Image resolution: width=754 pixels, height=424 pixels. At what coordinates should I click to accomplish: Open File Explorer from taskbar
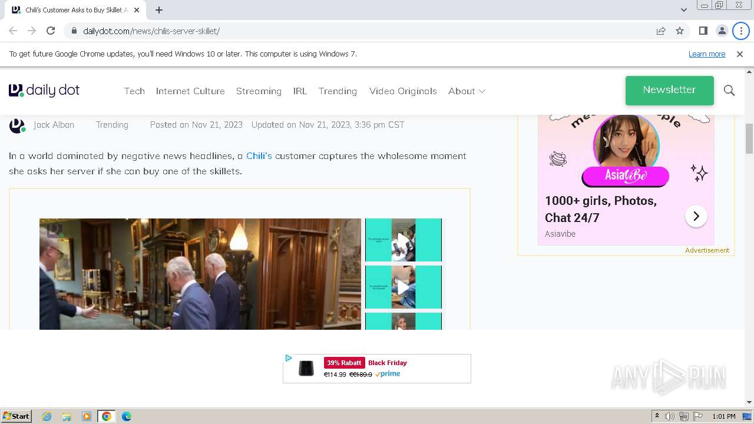coord(67,416)
